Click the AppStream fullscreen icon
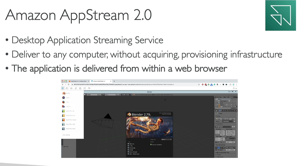Screen dimensions: 299x166 point(85,88)
